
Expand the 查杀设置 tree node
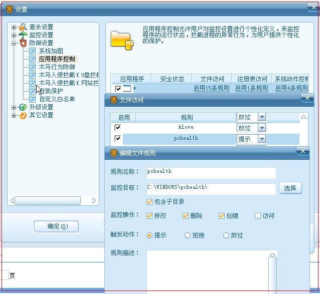point(14,27)
